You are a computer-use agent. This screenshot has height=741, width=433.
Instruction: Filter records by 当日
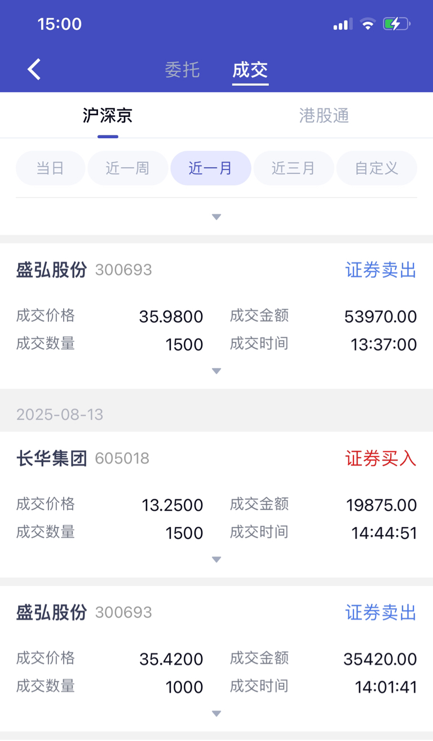50,168
